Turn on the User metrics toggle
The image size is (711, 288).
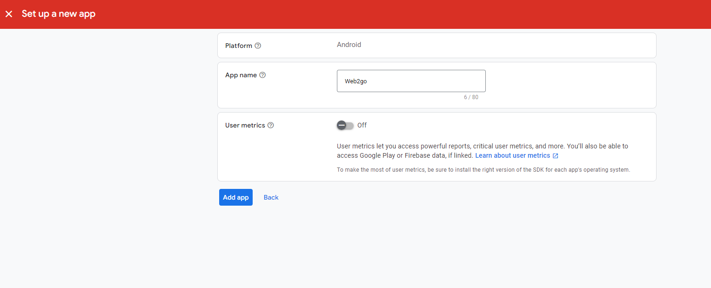[345, 125]
